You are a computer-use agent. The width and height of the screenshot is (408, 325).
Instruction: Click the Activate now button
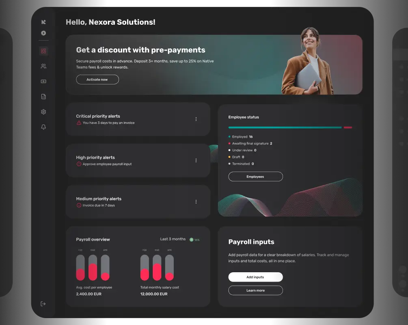[97, 80]
